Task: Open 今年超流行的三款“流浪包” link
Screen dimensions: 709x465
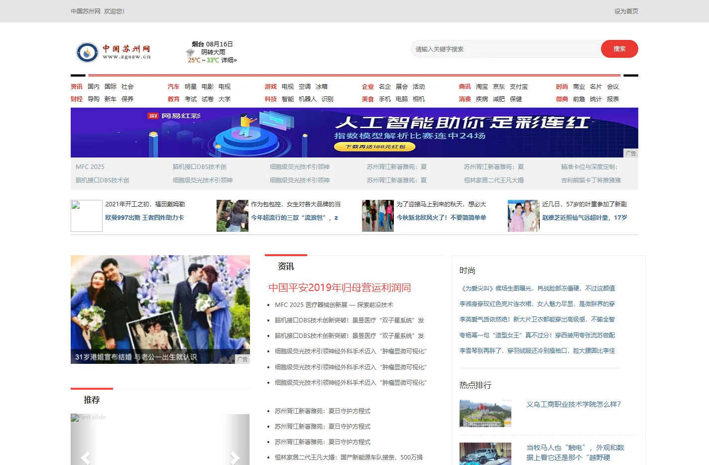Action: [x=294, y=217]
